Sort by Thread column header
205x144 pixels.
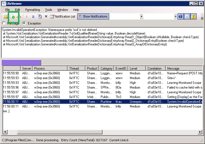(x=76, y=69)
